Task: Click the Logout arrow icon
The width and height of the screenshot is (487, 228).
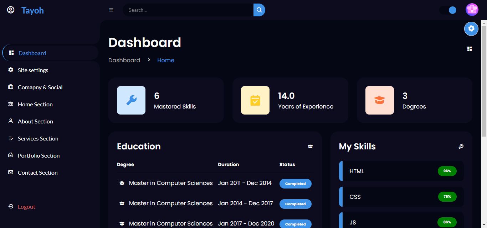Action: (11, 206)
